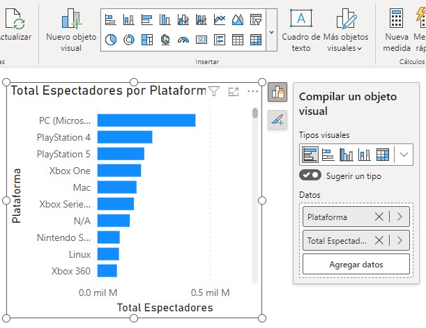Click the chart title Total Espectadores por Plataforma
Viewport: 426px width, 328px height.
(109, 91)
